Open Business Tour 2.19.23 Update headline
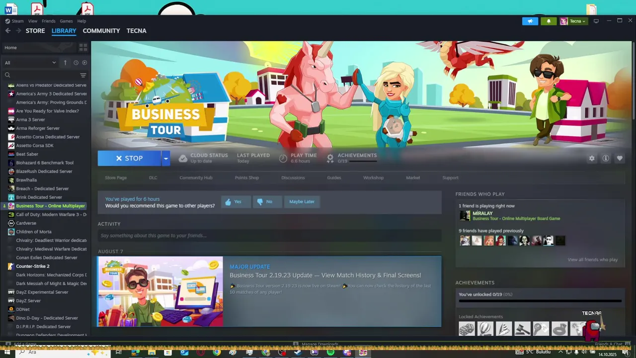 [325, 275]
